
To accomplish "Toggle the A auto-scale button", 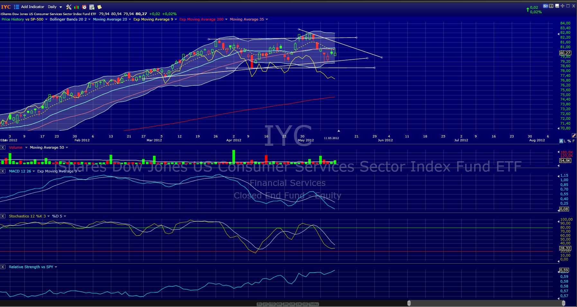I will (561, 141).
